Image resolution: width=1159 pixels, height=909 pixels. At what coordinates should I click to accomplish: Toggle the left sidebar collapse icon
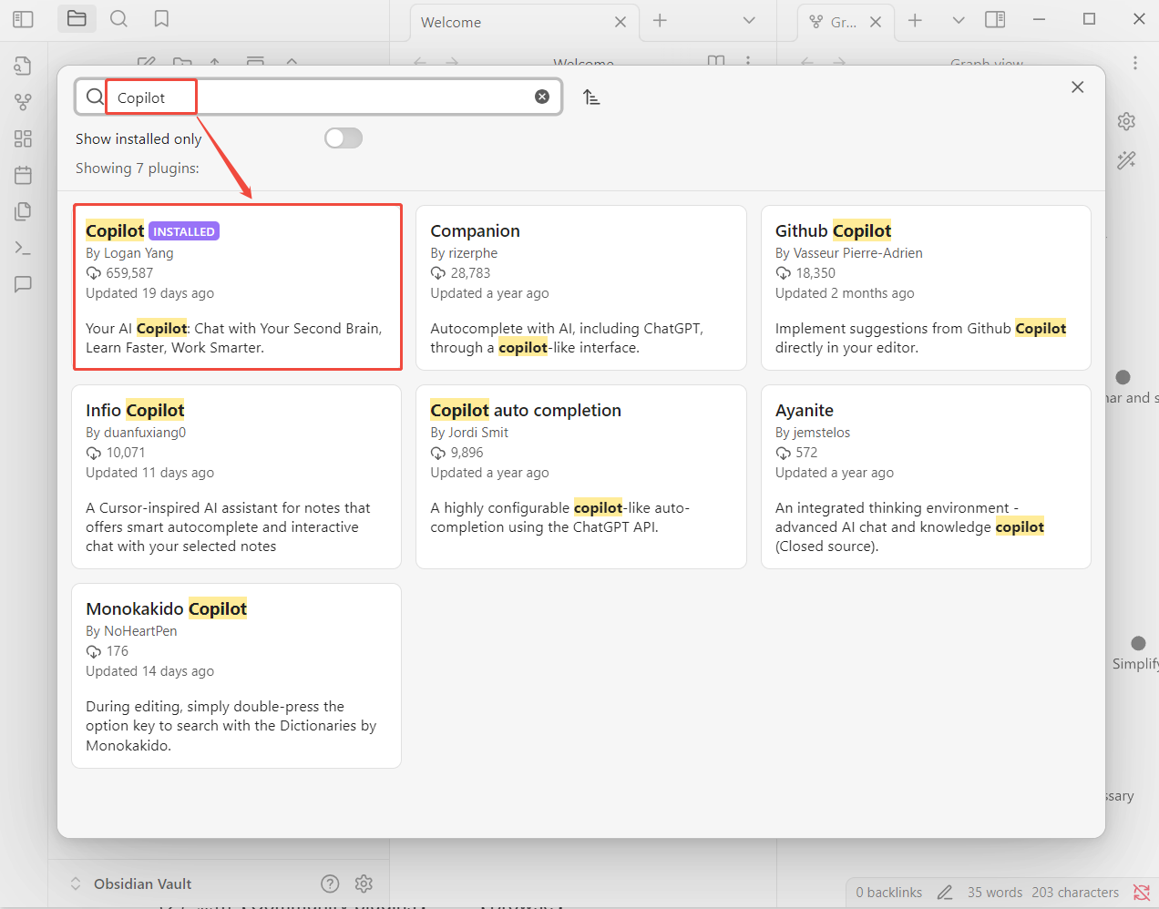click(x=24, y=19)
